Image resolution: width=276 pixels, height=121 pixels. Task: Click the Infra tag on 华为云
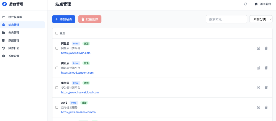[x=76, y=83]
